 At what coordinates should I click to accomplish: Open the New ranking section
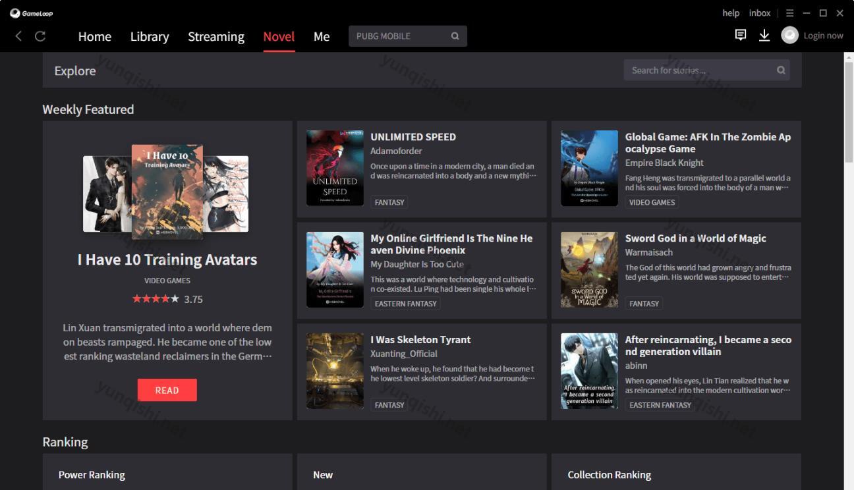(x=323, y=475)
